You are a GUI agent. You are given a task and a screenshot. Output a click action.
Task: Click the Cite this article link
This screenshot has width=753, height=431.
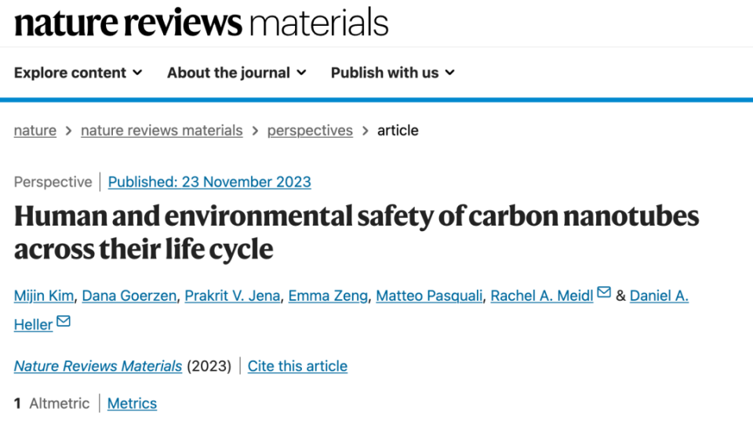(x=298, y=366)
